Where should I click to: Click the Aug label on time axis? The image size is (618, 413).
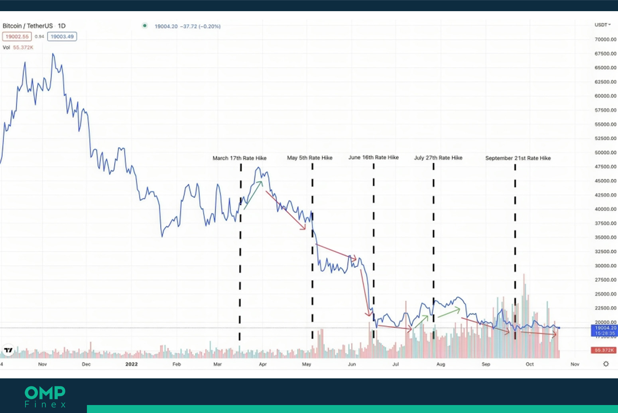click(441, 364)
